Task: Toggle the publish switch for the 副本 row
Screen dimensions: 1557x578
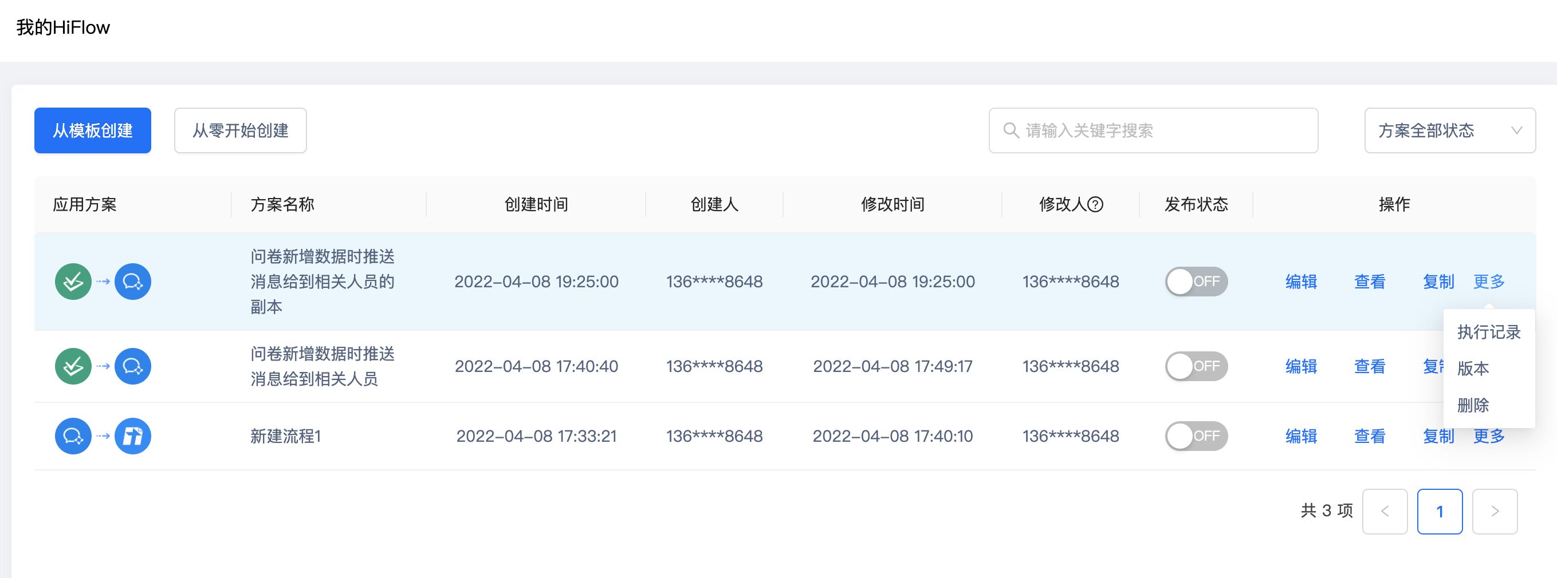Action: [1196, 282]
